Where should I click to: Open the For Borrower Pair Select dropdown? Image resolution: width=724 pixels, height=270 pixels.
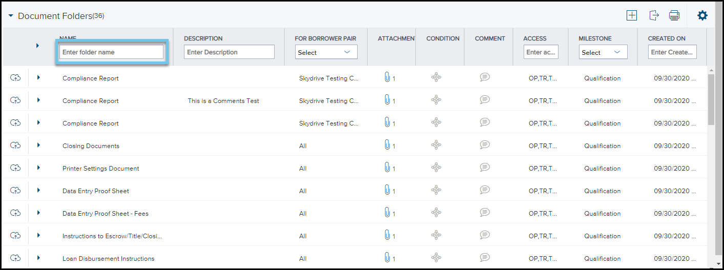326,52
